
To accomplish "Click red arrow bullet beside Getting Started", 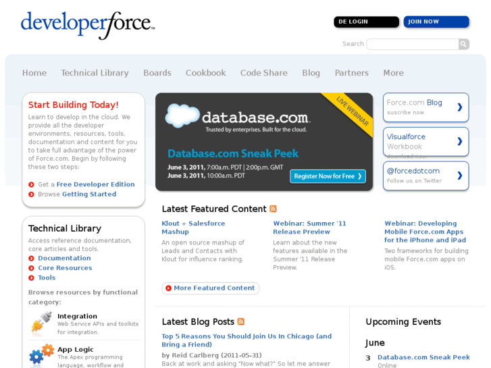I will (31, 194).
